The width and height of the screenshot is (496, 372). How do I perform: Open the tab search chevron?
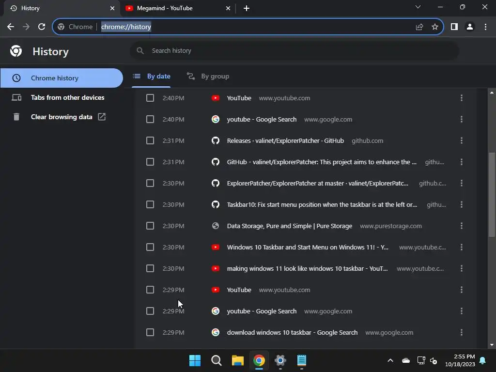(x=418, y=7)
